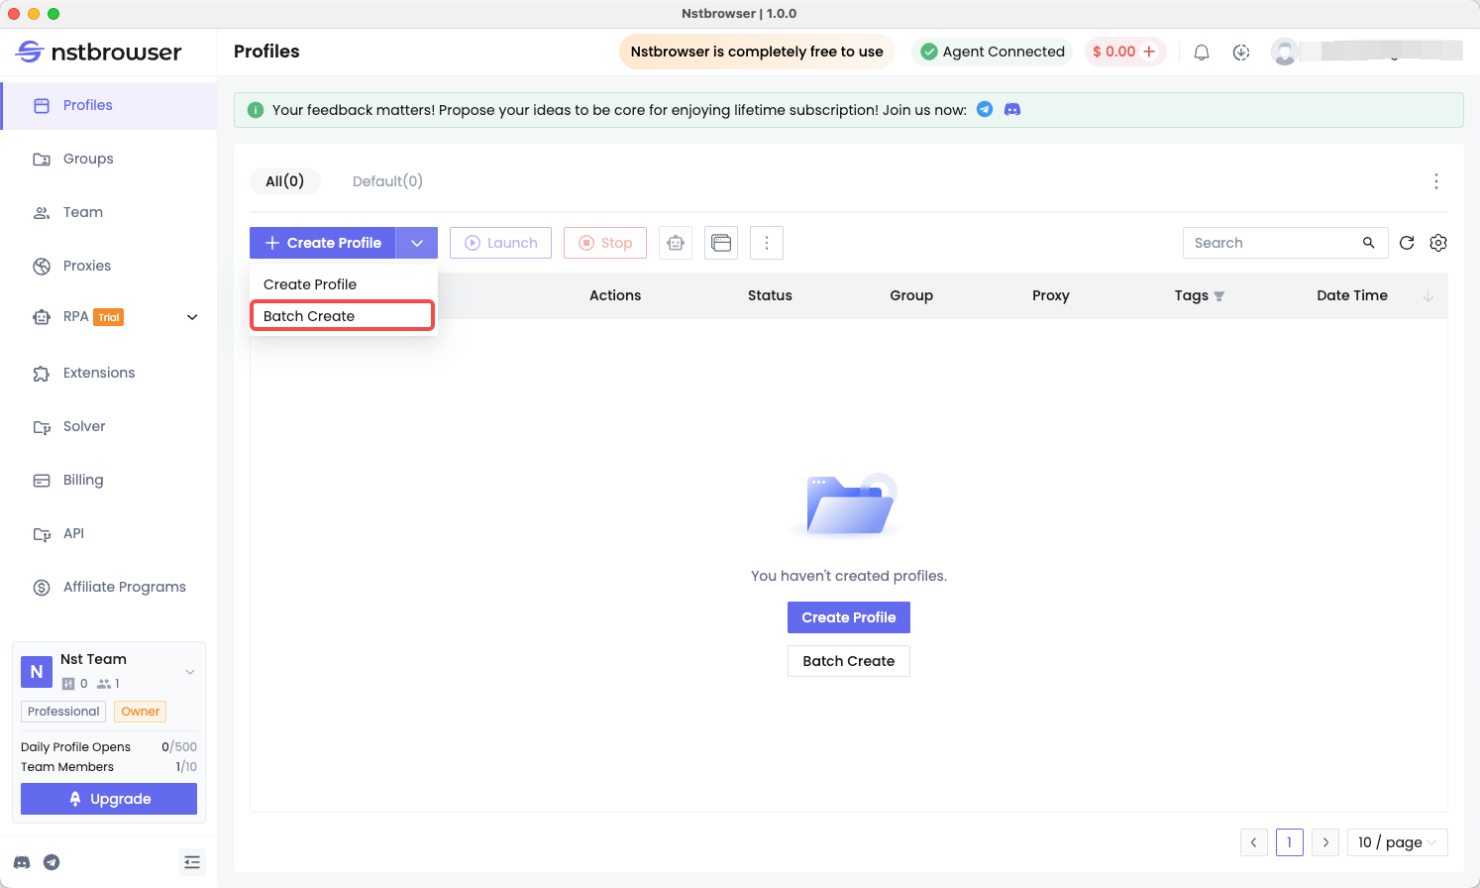Open Discord link in feedback banner
The image size is (1480, 888).
(x=1012, y=109)
